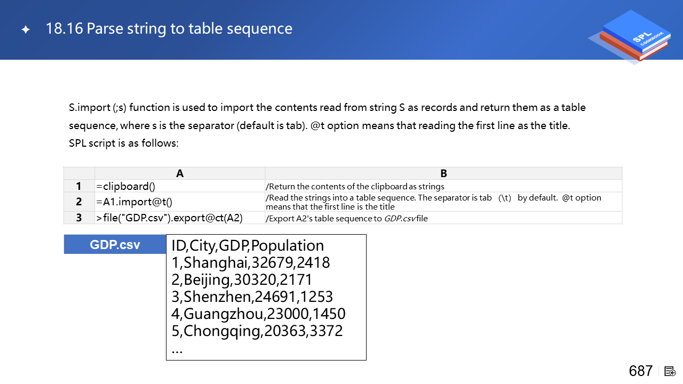Select row header 3 in the script grid
683x384 pixels.
[79, 218]
